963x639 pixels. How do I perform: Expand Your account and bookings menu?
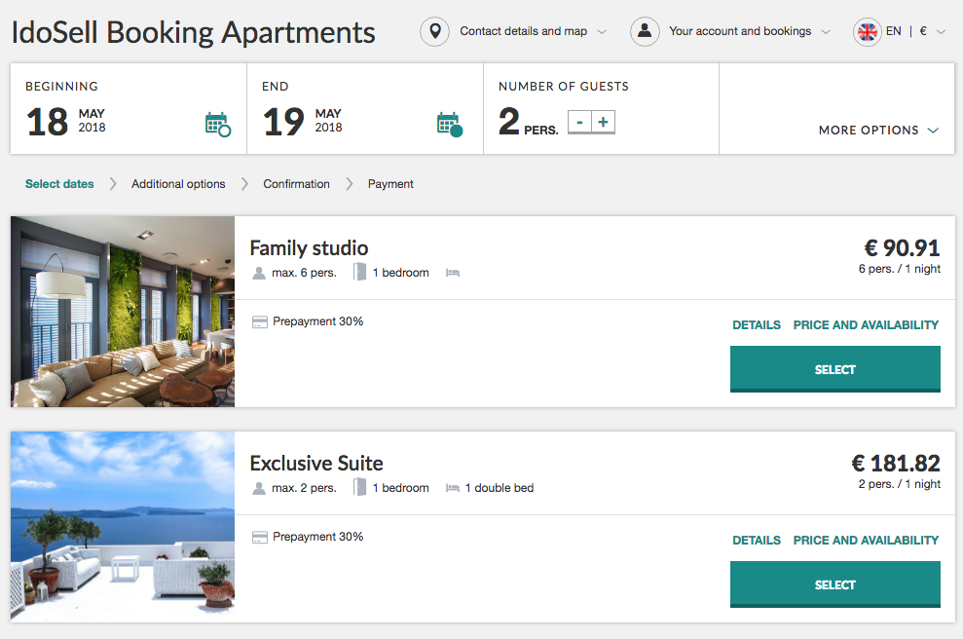749,31
